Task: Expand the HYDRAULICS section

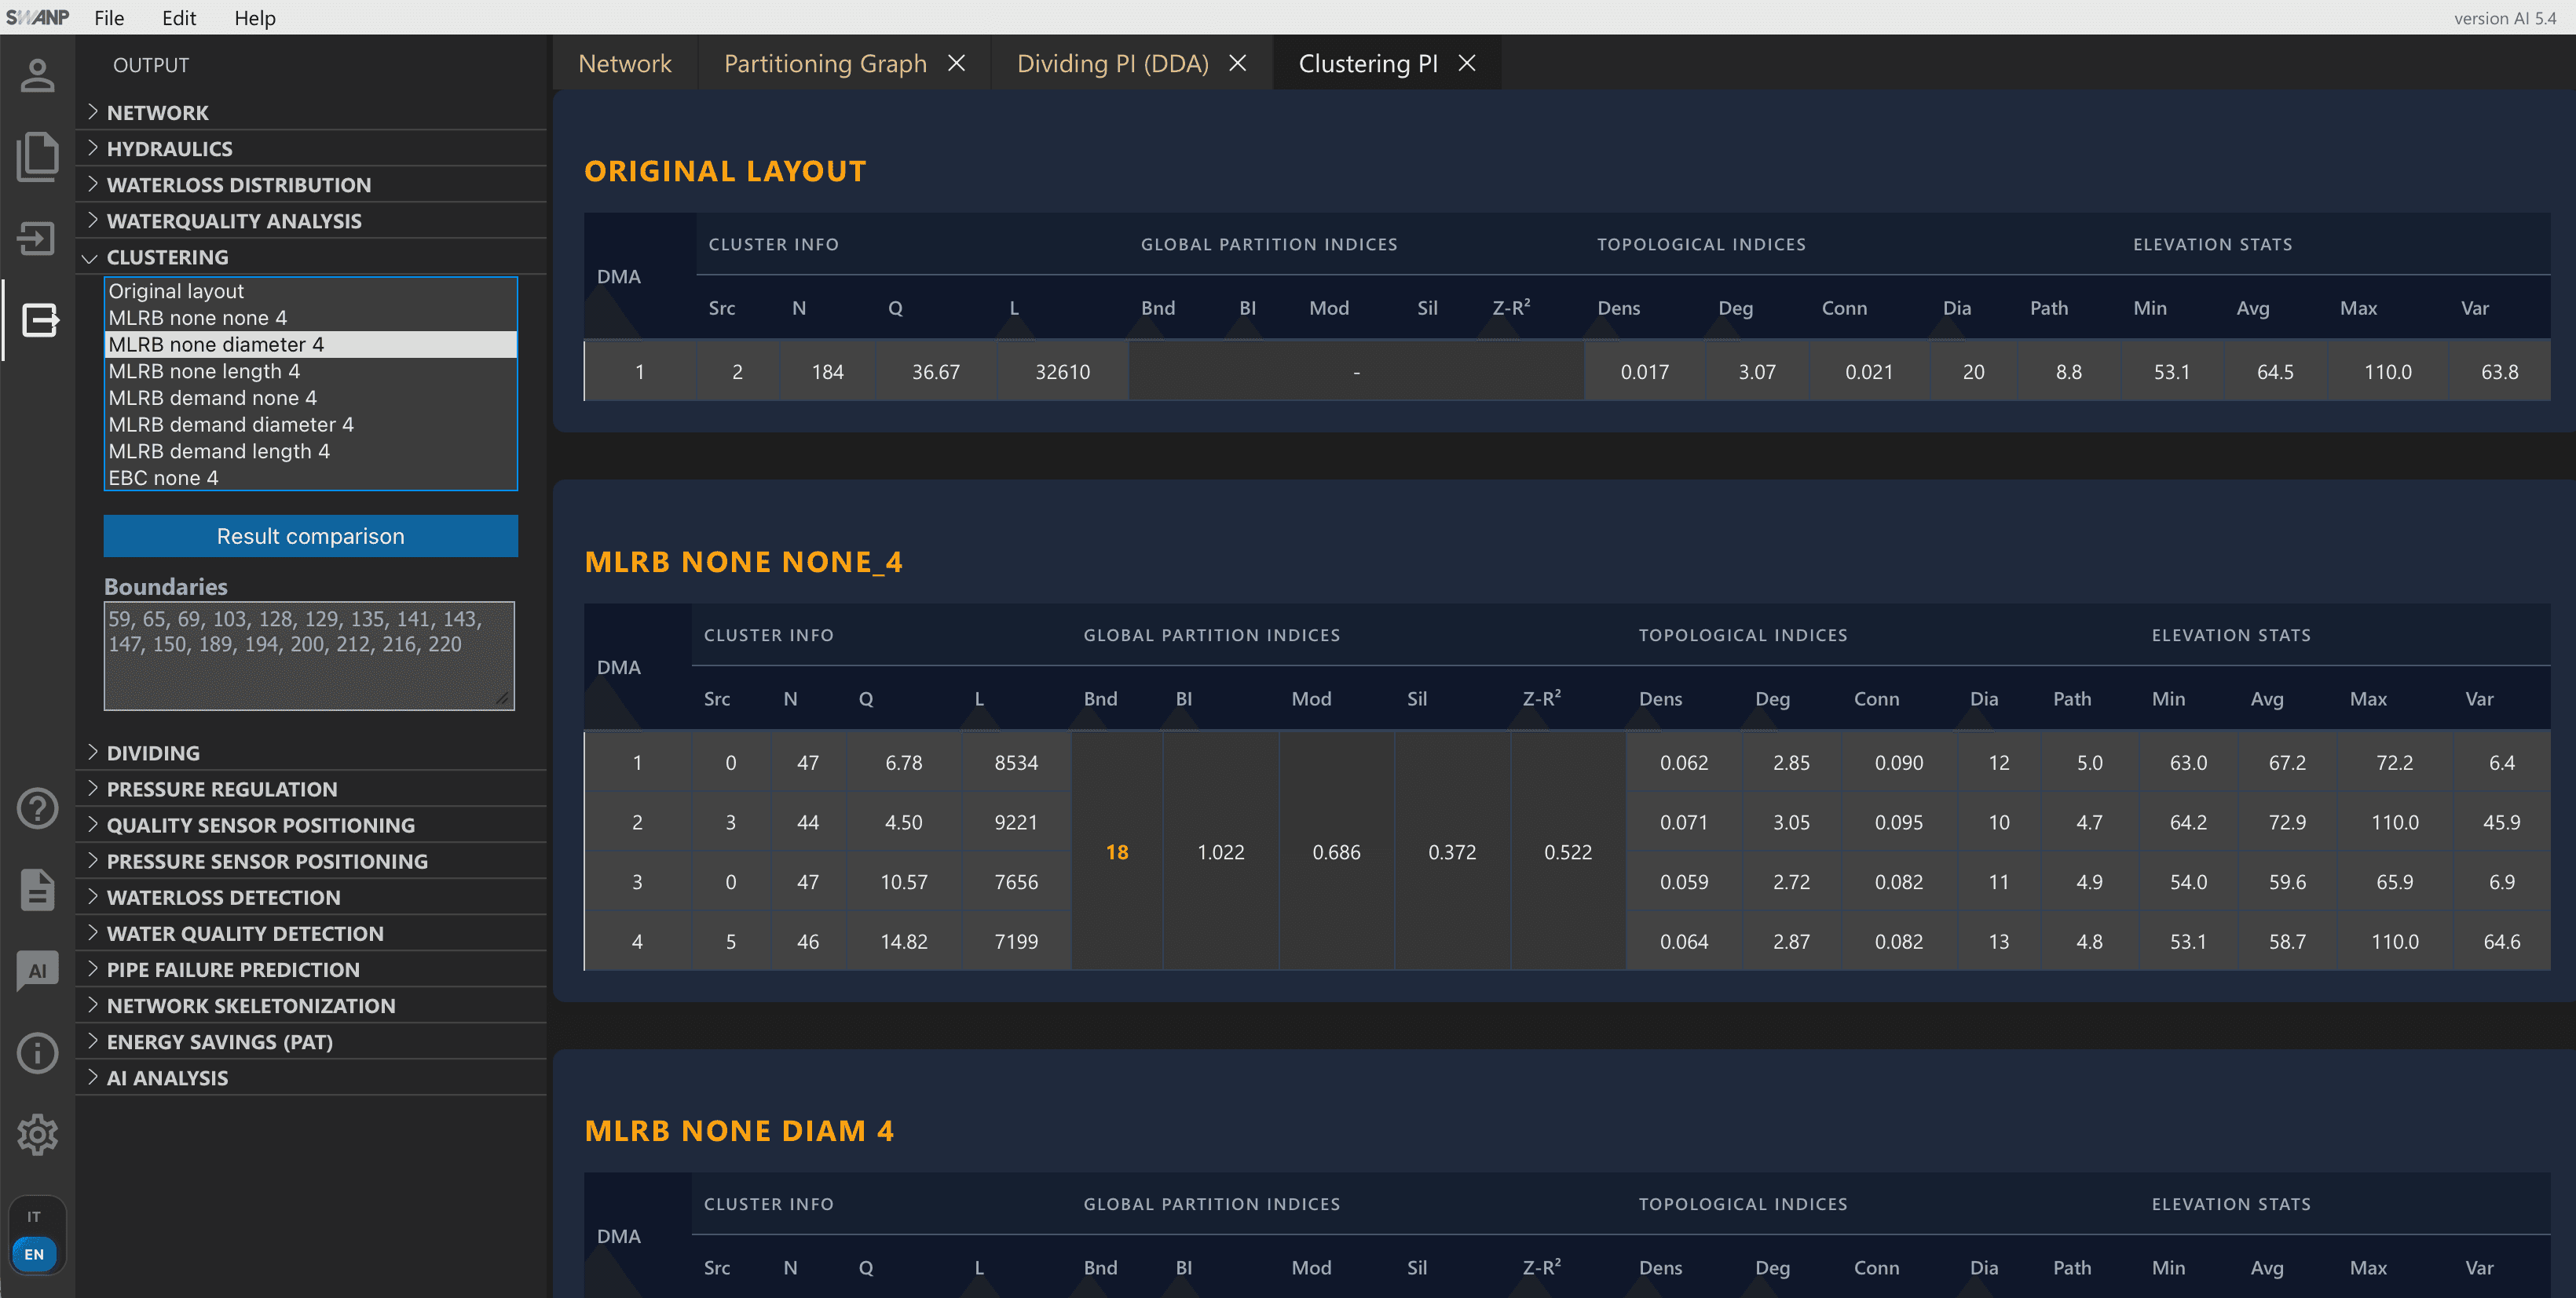Action: click(311, 148)
